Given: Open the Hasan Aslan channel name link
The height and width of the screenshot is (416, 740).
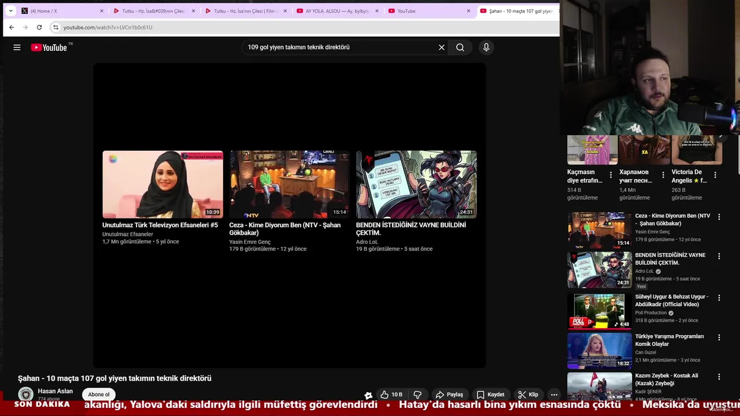Looking at the screenshot, I should coord(55,391).
